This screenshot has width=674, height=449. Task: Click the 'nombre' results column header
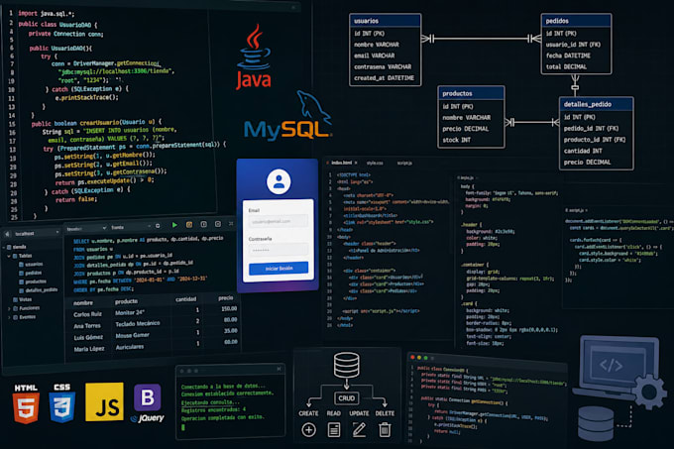(83, 303)
